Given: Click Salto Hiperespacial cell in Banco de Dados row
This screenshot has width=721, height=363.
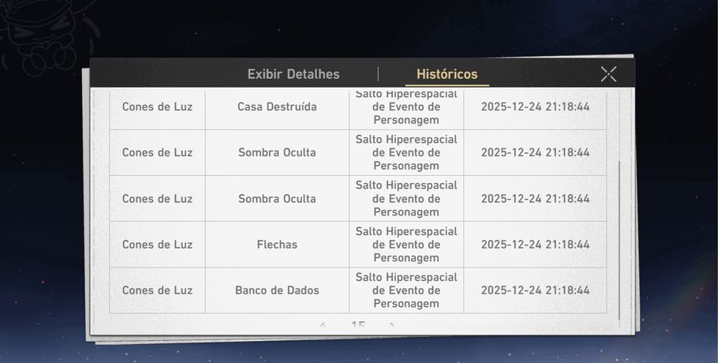Looking at the screenshot, I should [406, 290].
